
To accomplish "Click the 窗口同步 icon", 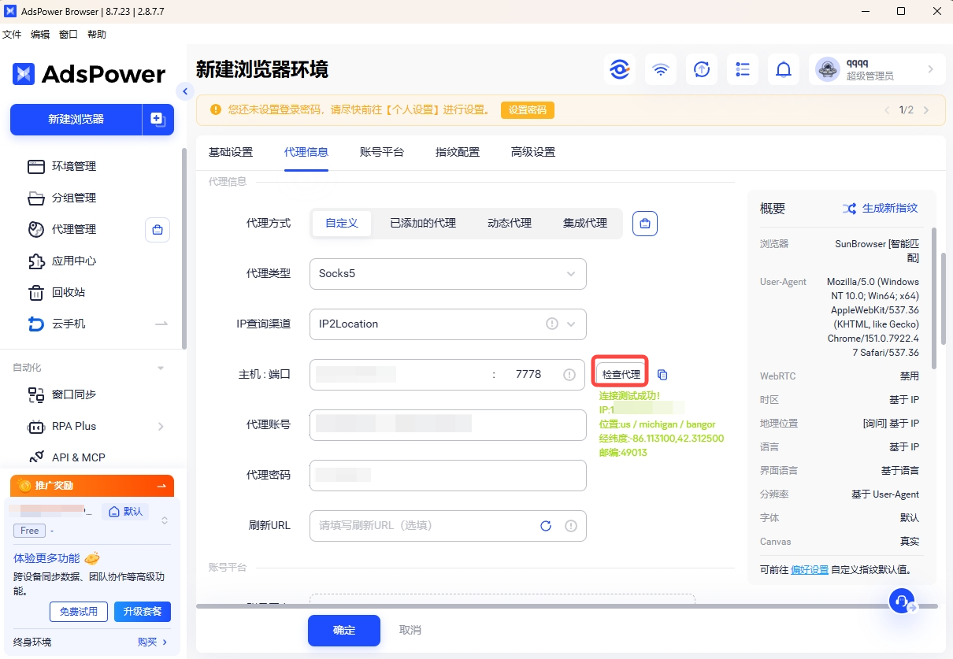I will 35,394.
